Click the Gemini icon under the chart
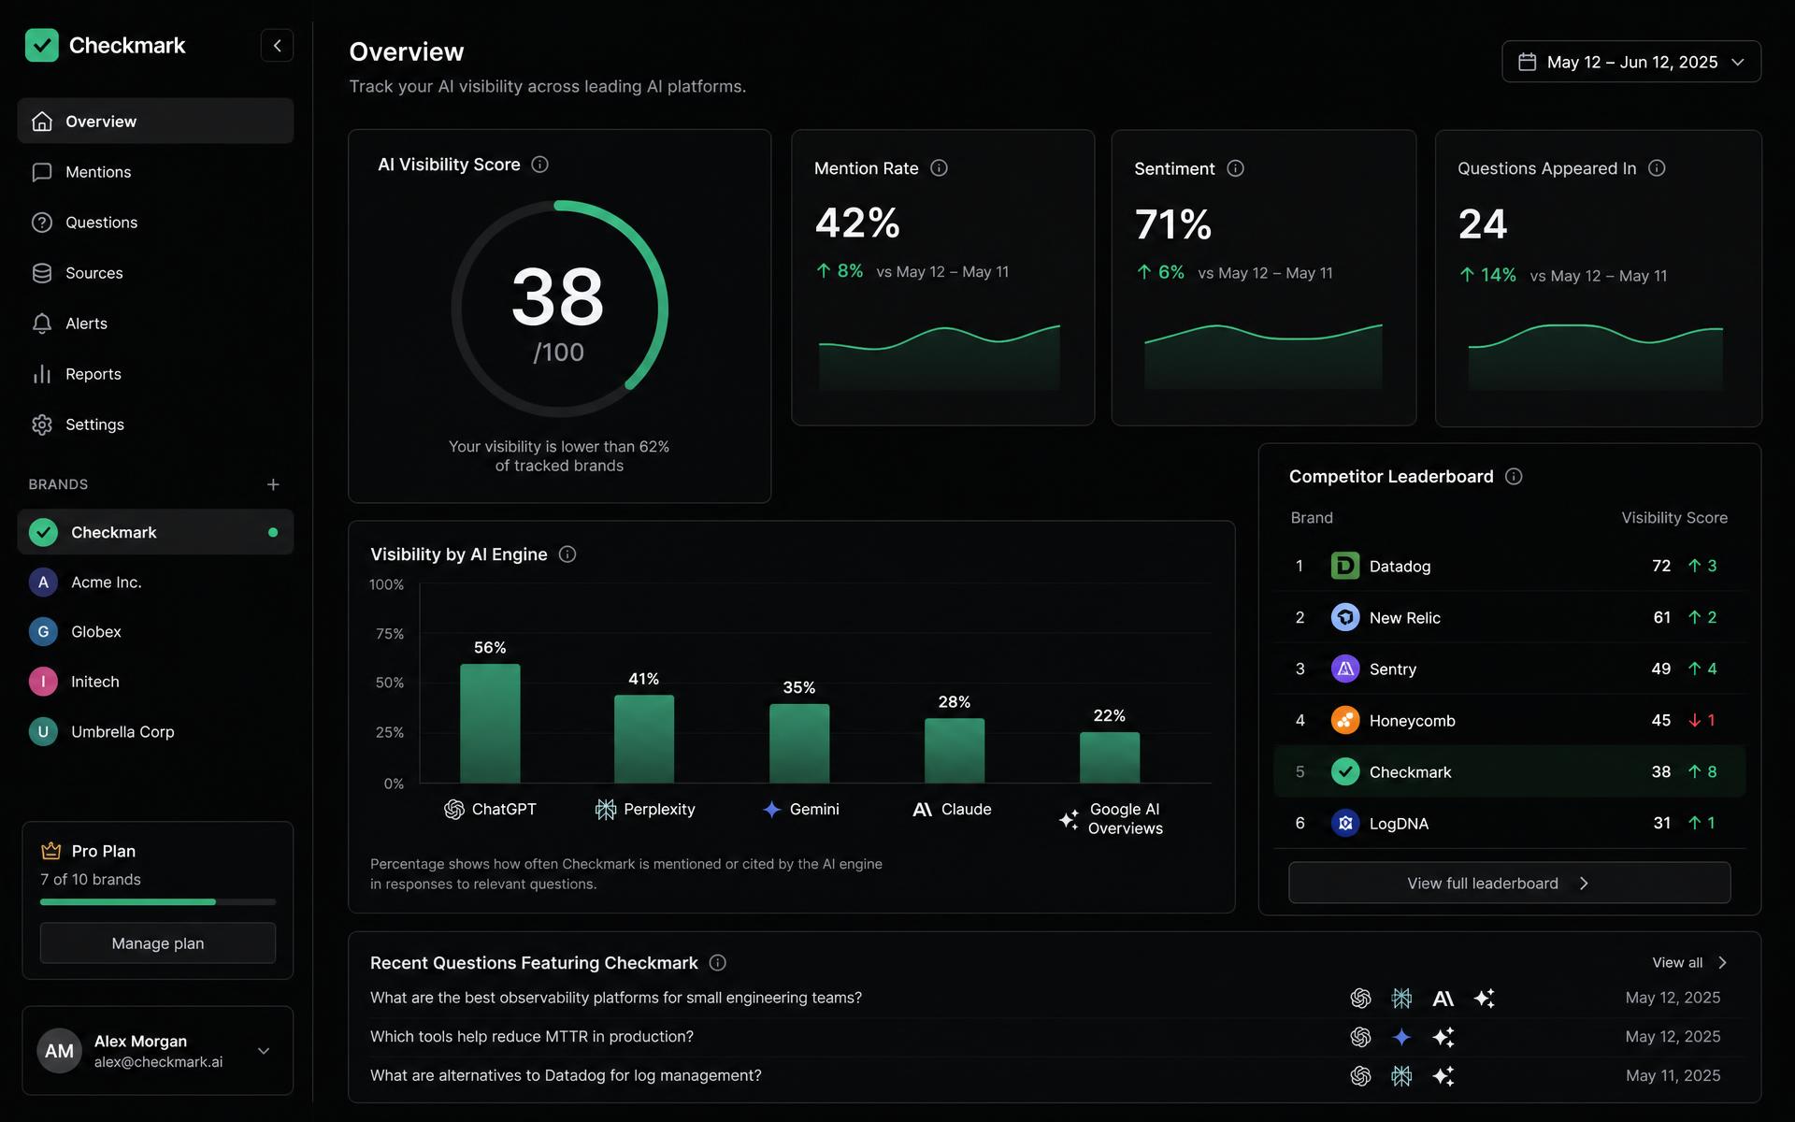 tap(771, 810)
